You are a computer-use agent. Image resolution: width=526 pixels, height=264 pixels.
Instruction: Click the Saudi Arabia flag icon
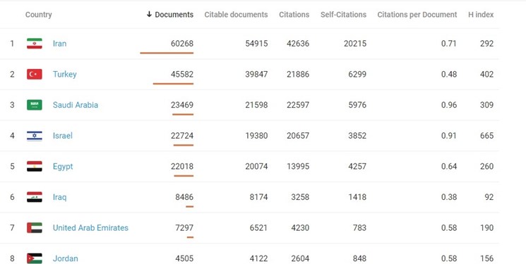(35, 105)
